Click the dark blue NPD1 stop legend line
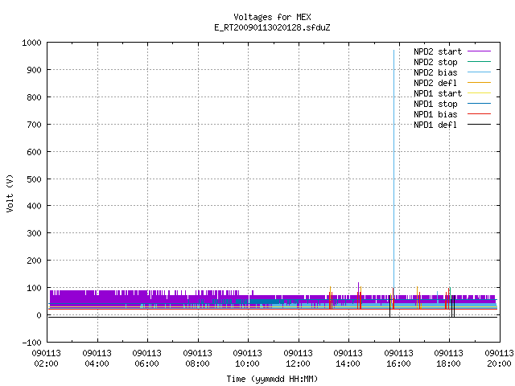Screen dimensions: 515x386 pos(479,104)
